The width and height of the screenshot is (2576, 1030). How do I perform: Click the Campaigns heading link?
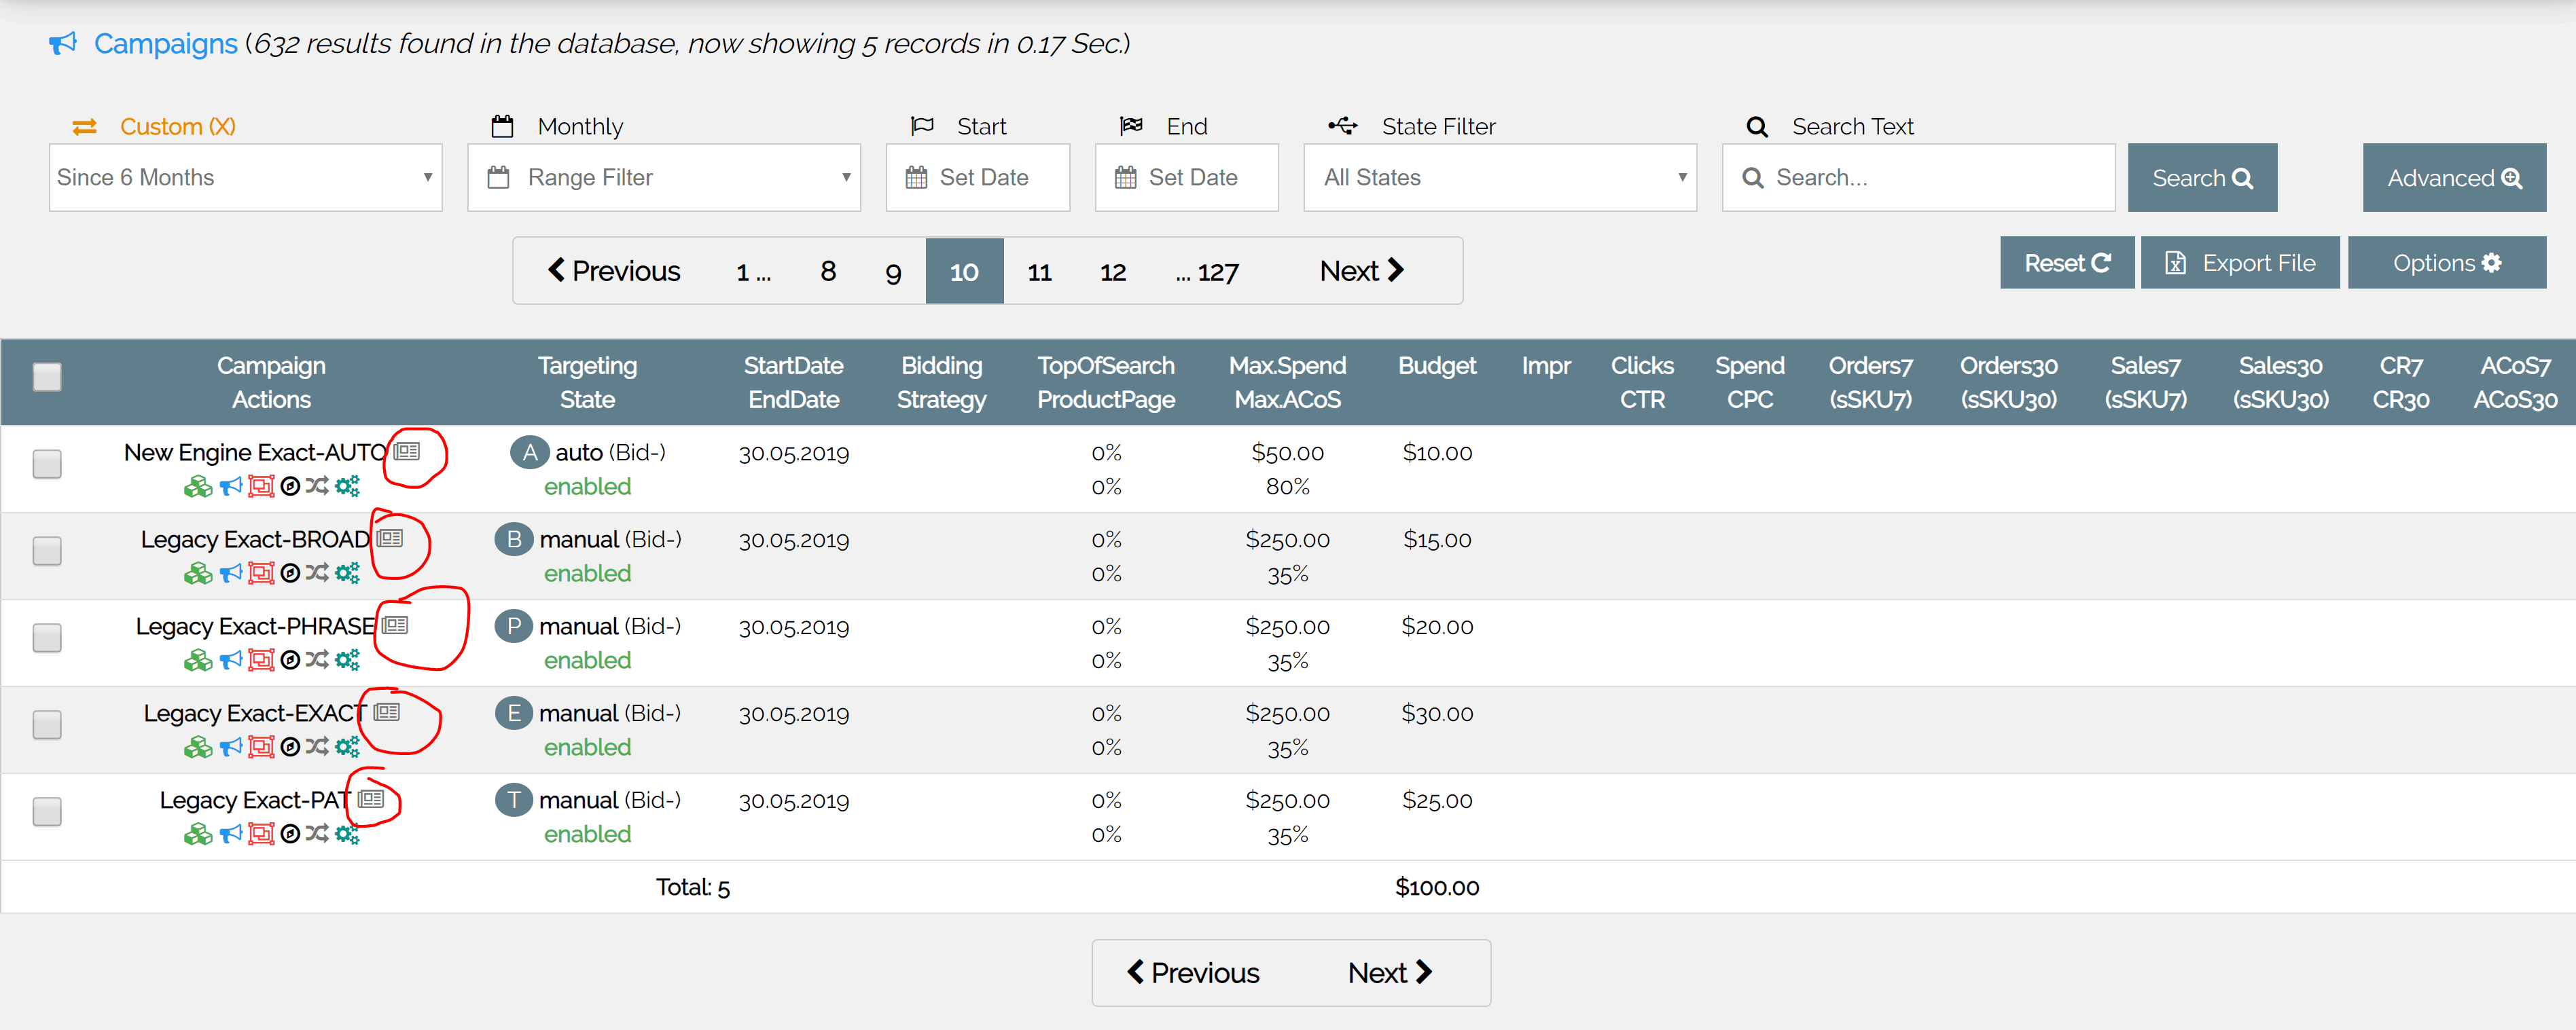pos(166,44)
